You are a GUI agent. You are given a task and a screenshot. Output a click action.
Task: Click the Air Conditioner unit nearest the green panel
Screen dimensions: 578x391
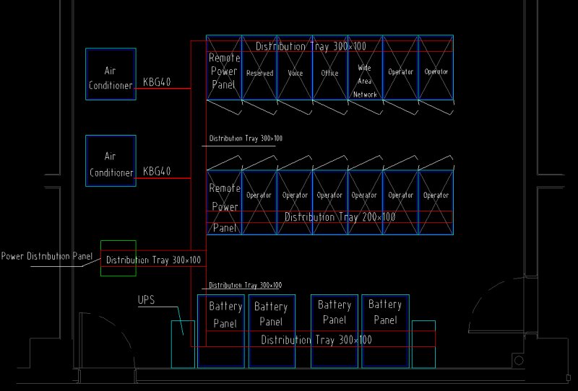pyautogui.click(x=111, y=161)
